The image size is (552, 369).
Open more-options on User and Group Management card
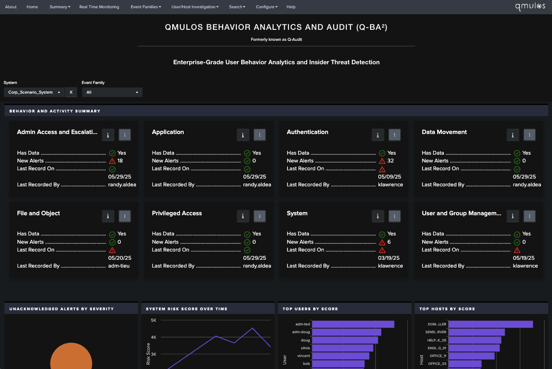click(x=530, y=216)
